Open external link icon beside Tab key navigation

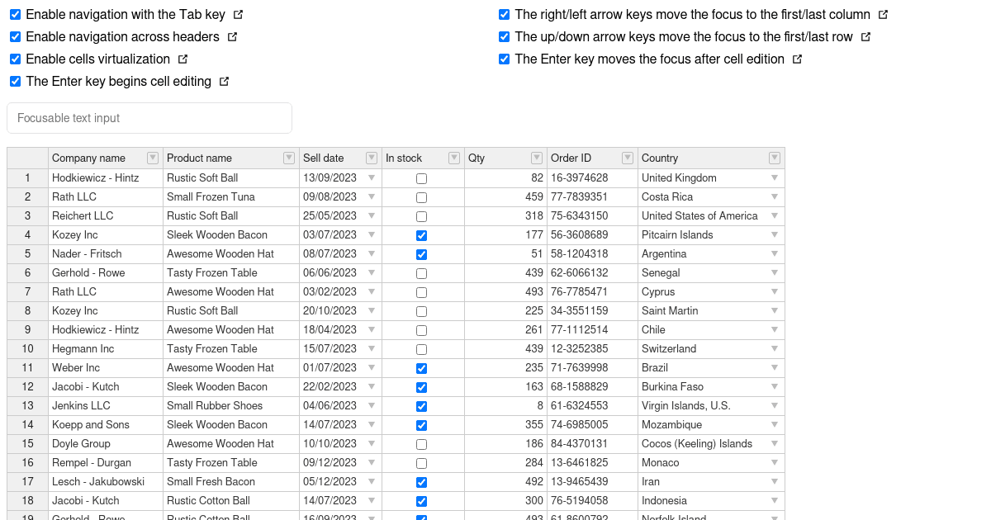[x=238, y=15]
